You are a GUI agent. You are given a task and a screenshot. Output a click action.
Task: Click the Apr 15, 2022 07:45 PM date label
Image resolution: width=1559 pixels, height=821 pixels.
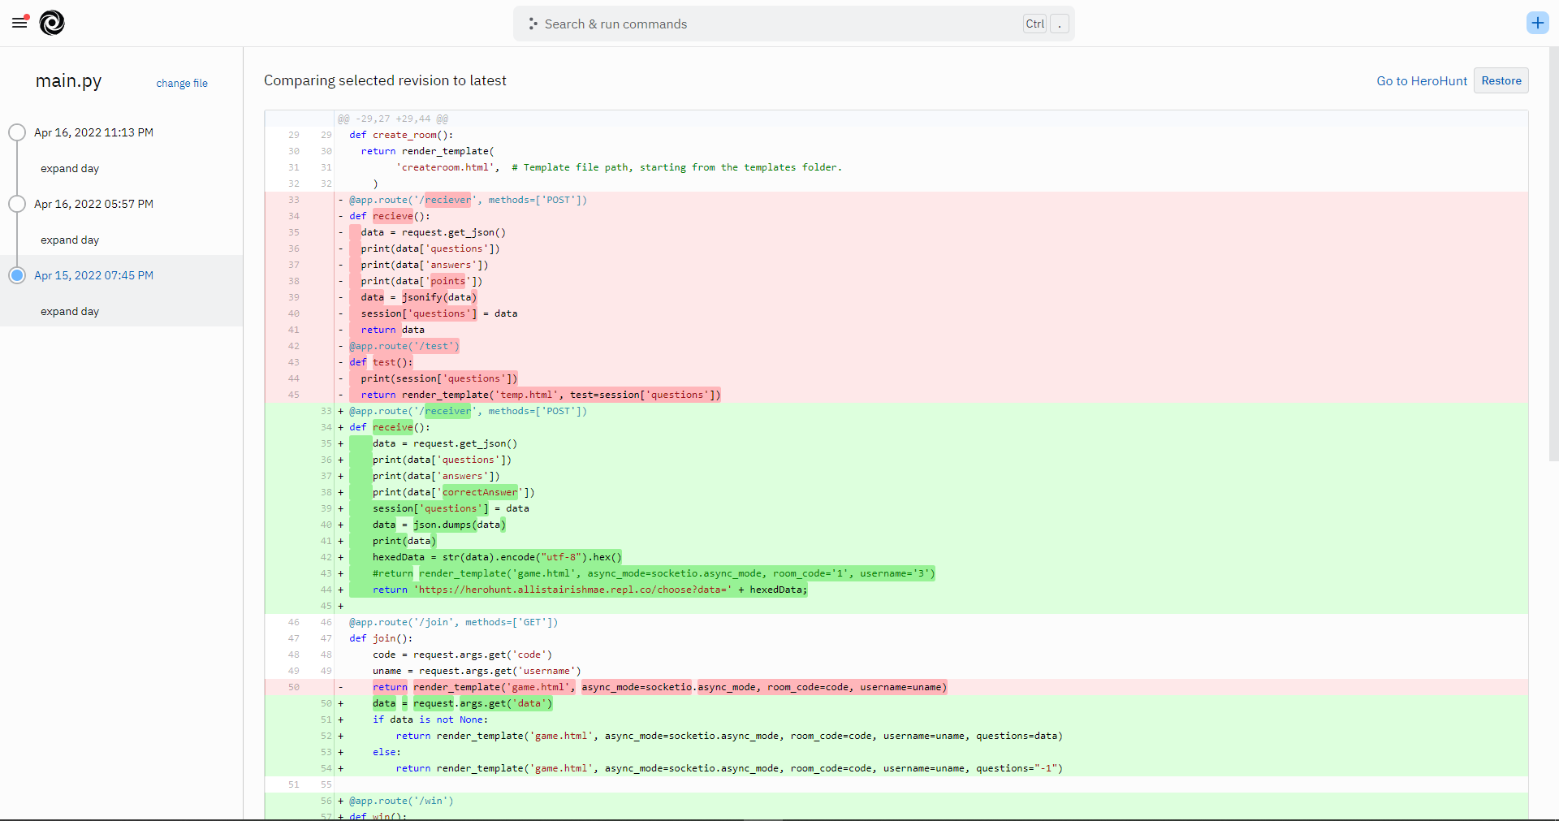pos(93,275)
